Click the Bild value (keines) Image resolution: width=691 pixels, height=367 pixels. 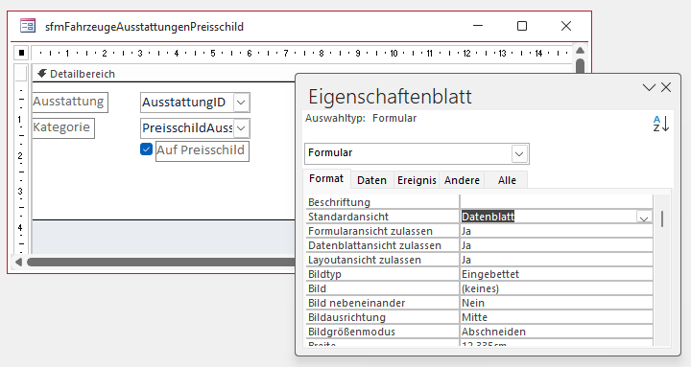pos(556,288)
